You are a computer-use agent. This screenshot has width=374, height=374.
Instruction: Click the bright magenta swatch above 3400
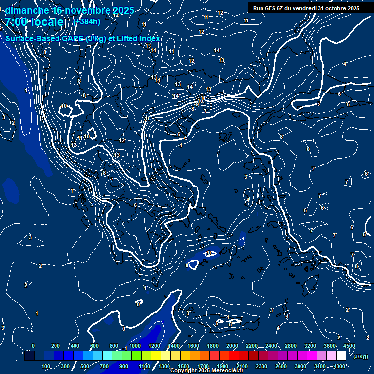(312, 355)
